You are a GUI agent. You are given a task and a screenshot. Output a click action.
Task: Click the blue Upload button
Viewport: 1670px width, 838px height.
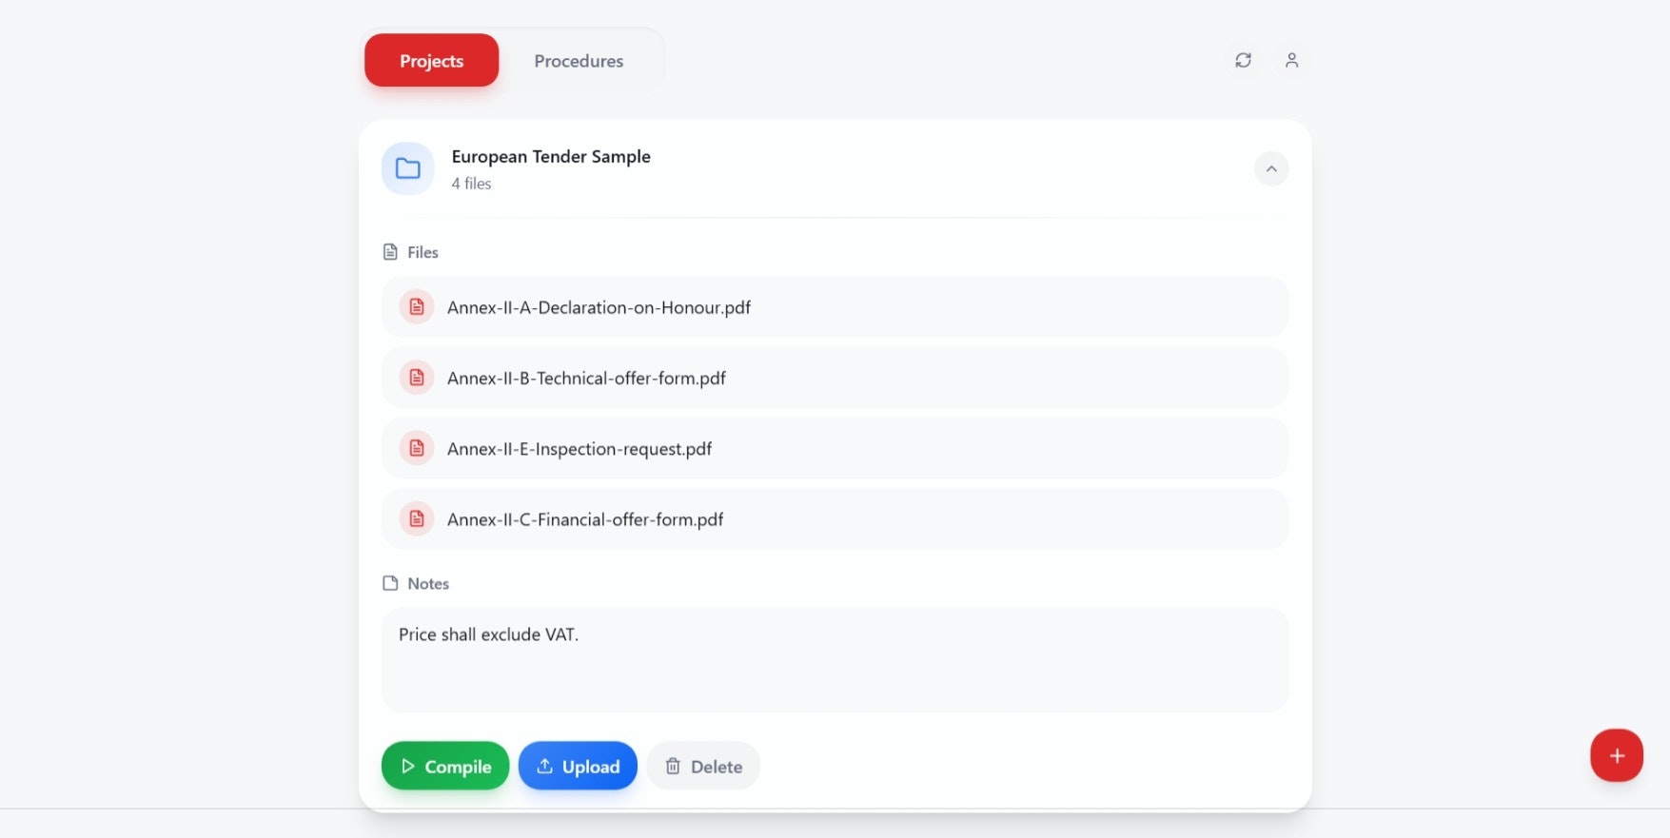578,766
